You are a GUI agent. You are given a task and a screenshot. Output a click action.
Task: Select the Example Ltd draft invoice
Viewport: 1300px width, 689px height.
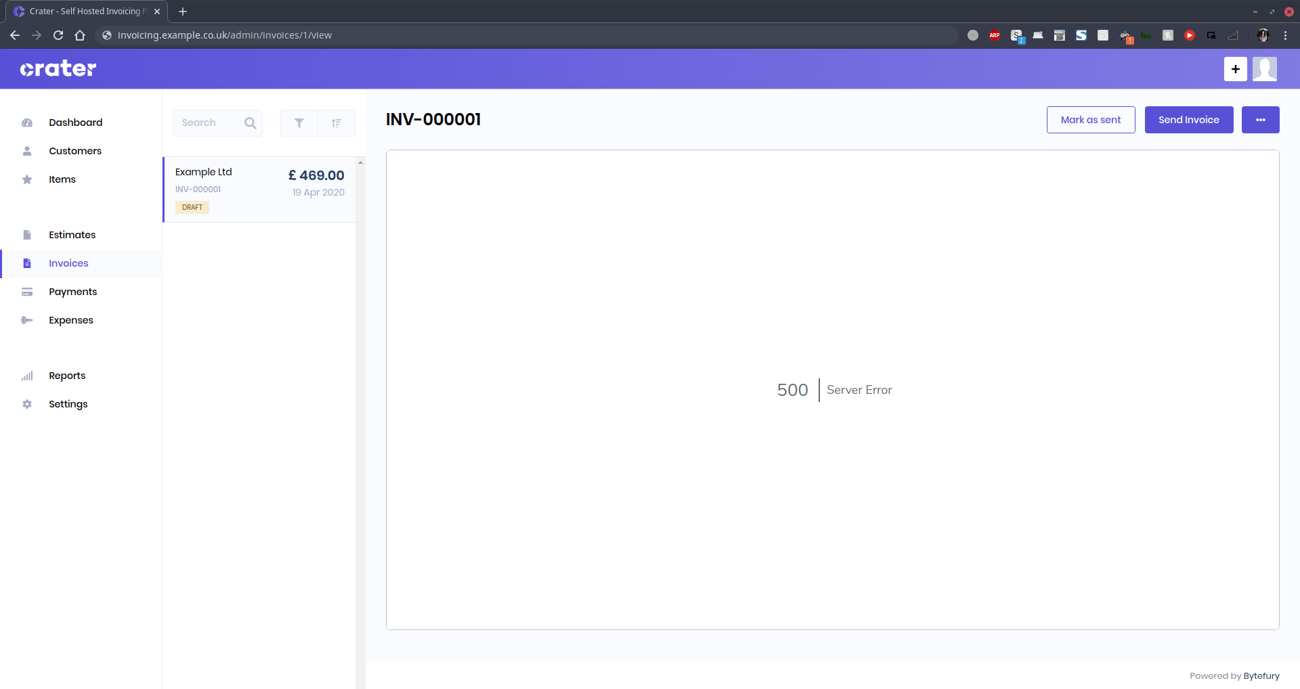(x=259, y=189)
